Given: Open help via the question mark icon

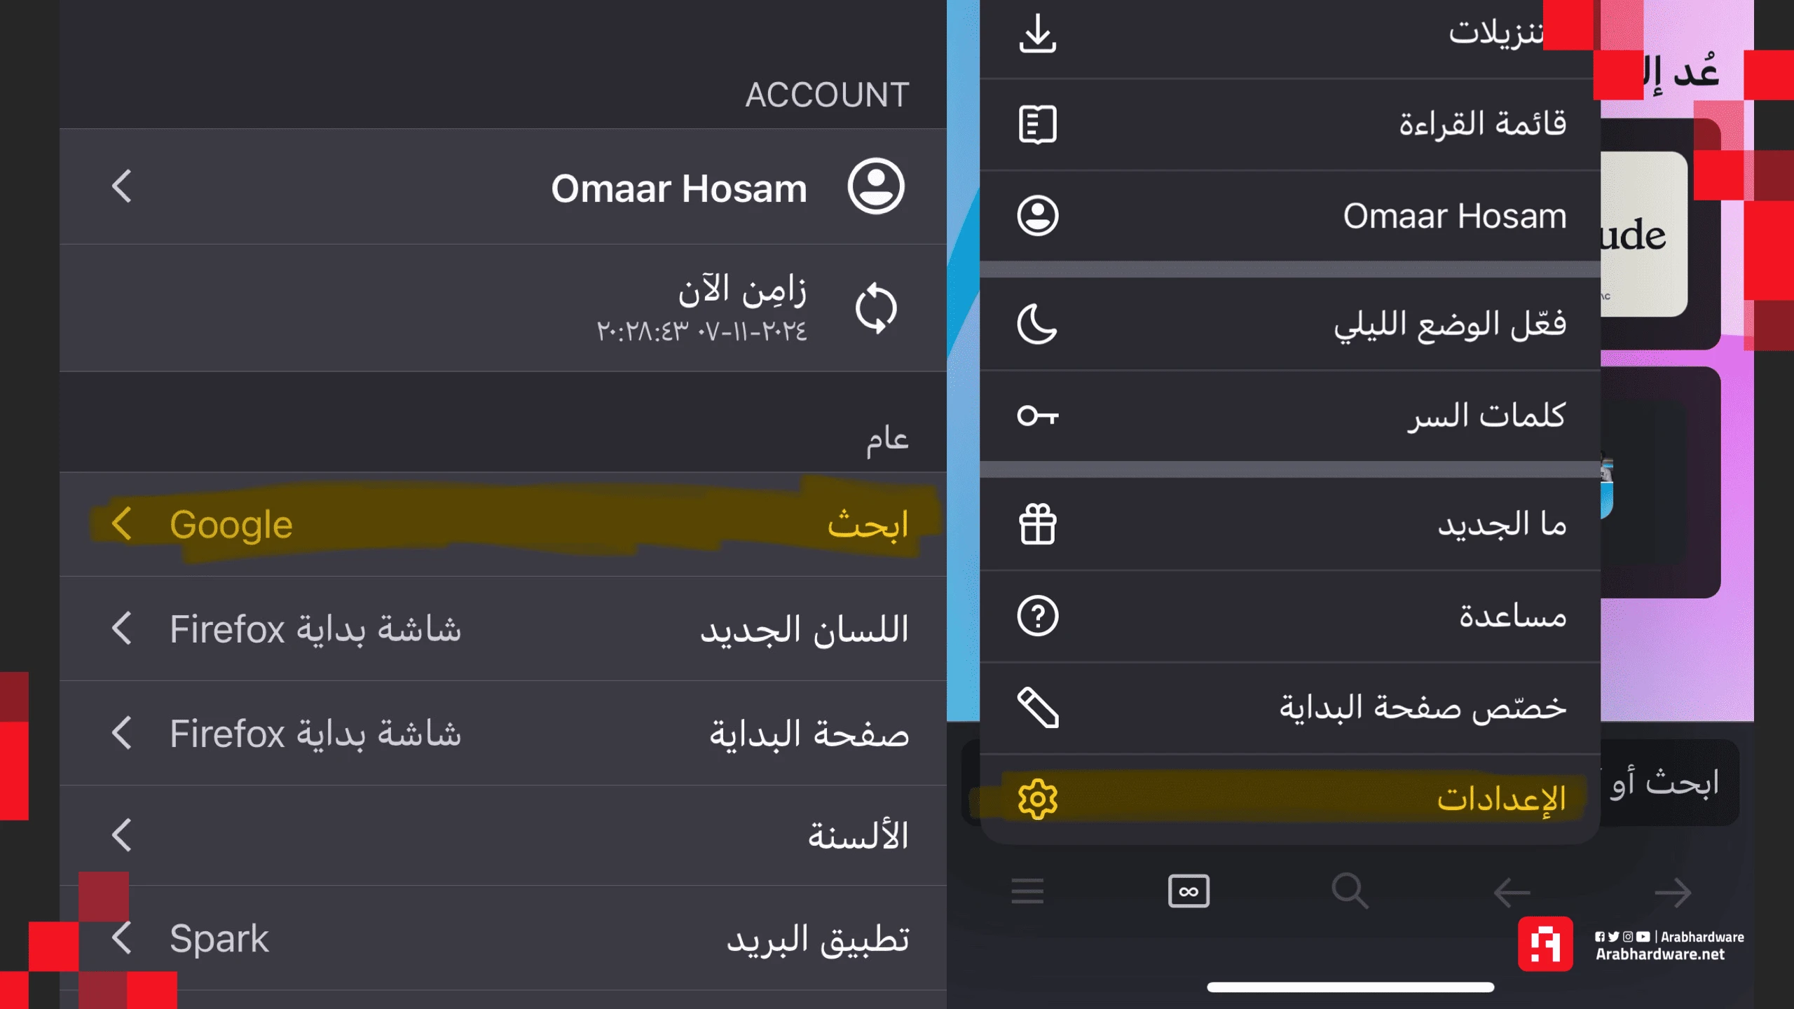Looking at the screenshot, I should click(x=1037, y=616).
